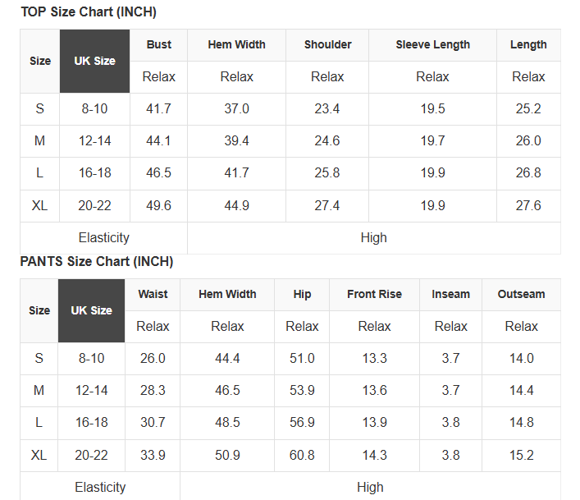580x500 pixels.
Task: Select the 33.9 waist measurement
Action: 153,455
